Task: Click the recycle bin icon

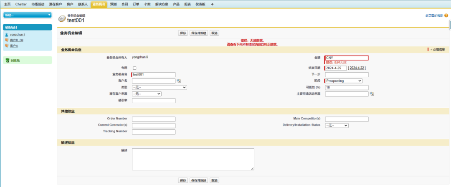Action: coord(7,61)
